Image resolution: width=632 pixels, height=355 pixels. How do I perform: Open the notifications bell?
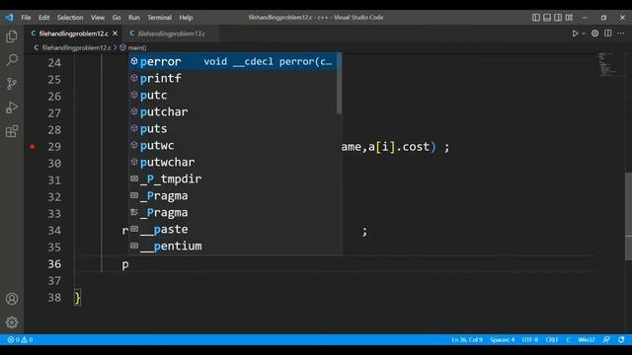(621, 339)
